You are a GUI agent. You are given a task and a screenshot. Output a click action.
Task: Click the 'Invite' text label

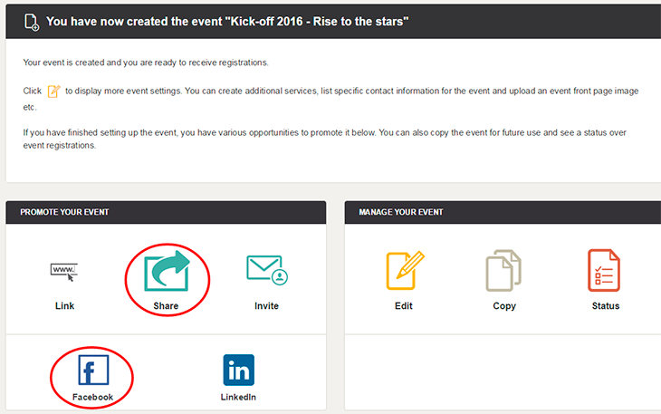pyautogui.click(x=266, y=306)
